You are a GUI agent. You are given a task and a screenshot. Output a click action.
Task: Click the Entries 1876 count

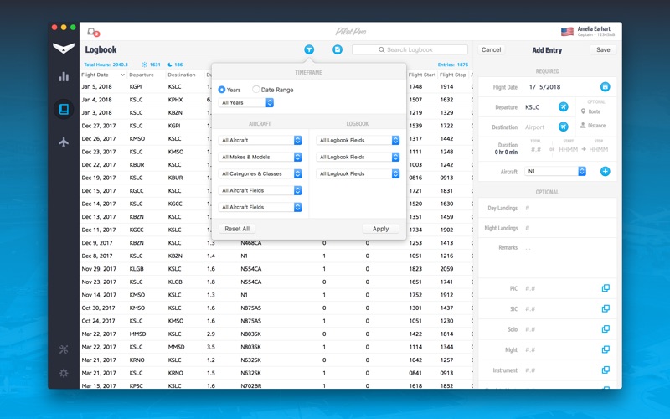pos(453,65)
